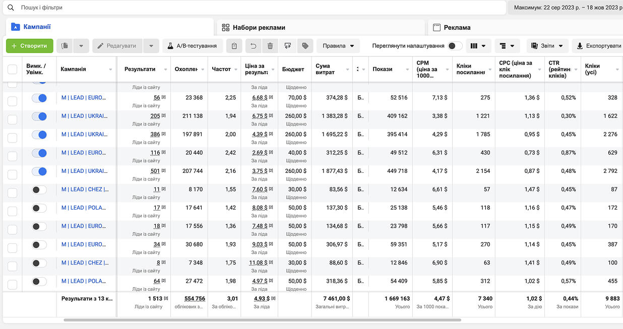Click the green Створити button
This screenshot has height=329, width=623.
tap(30, 46)
